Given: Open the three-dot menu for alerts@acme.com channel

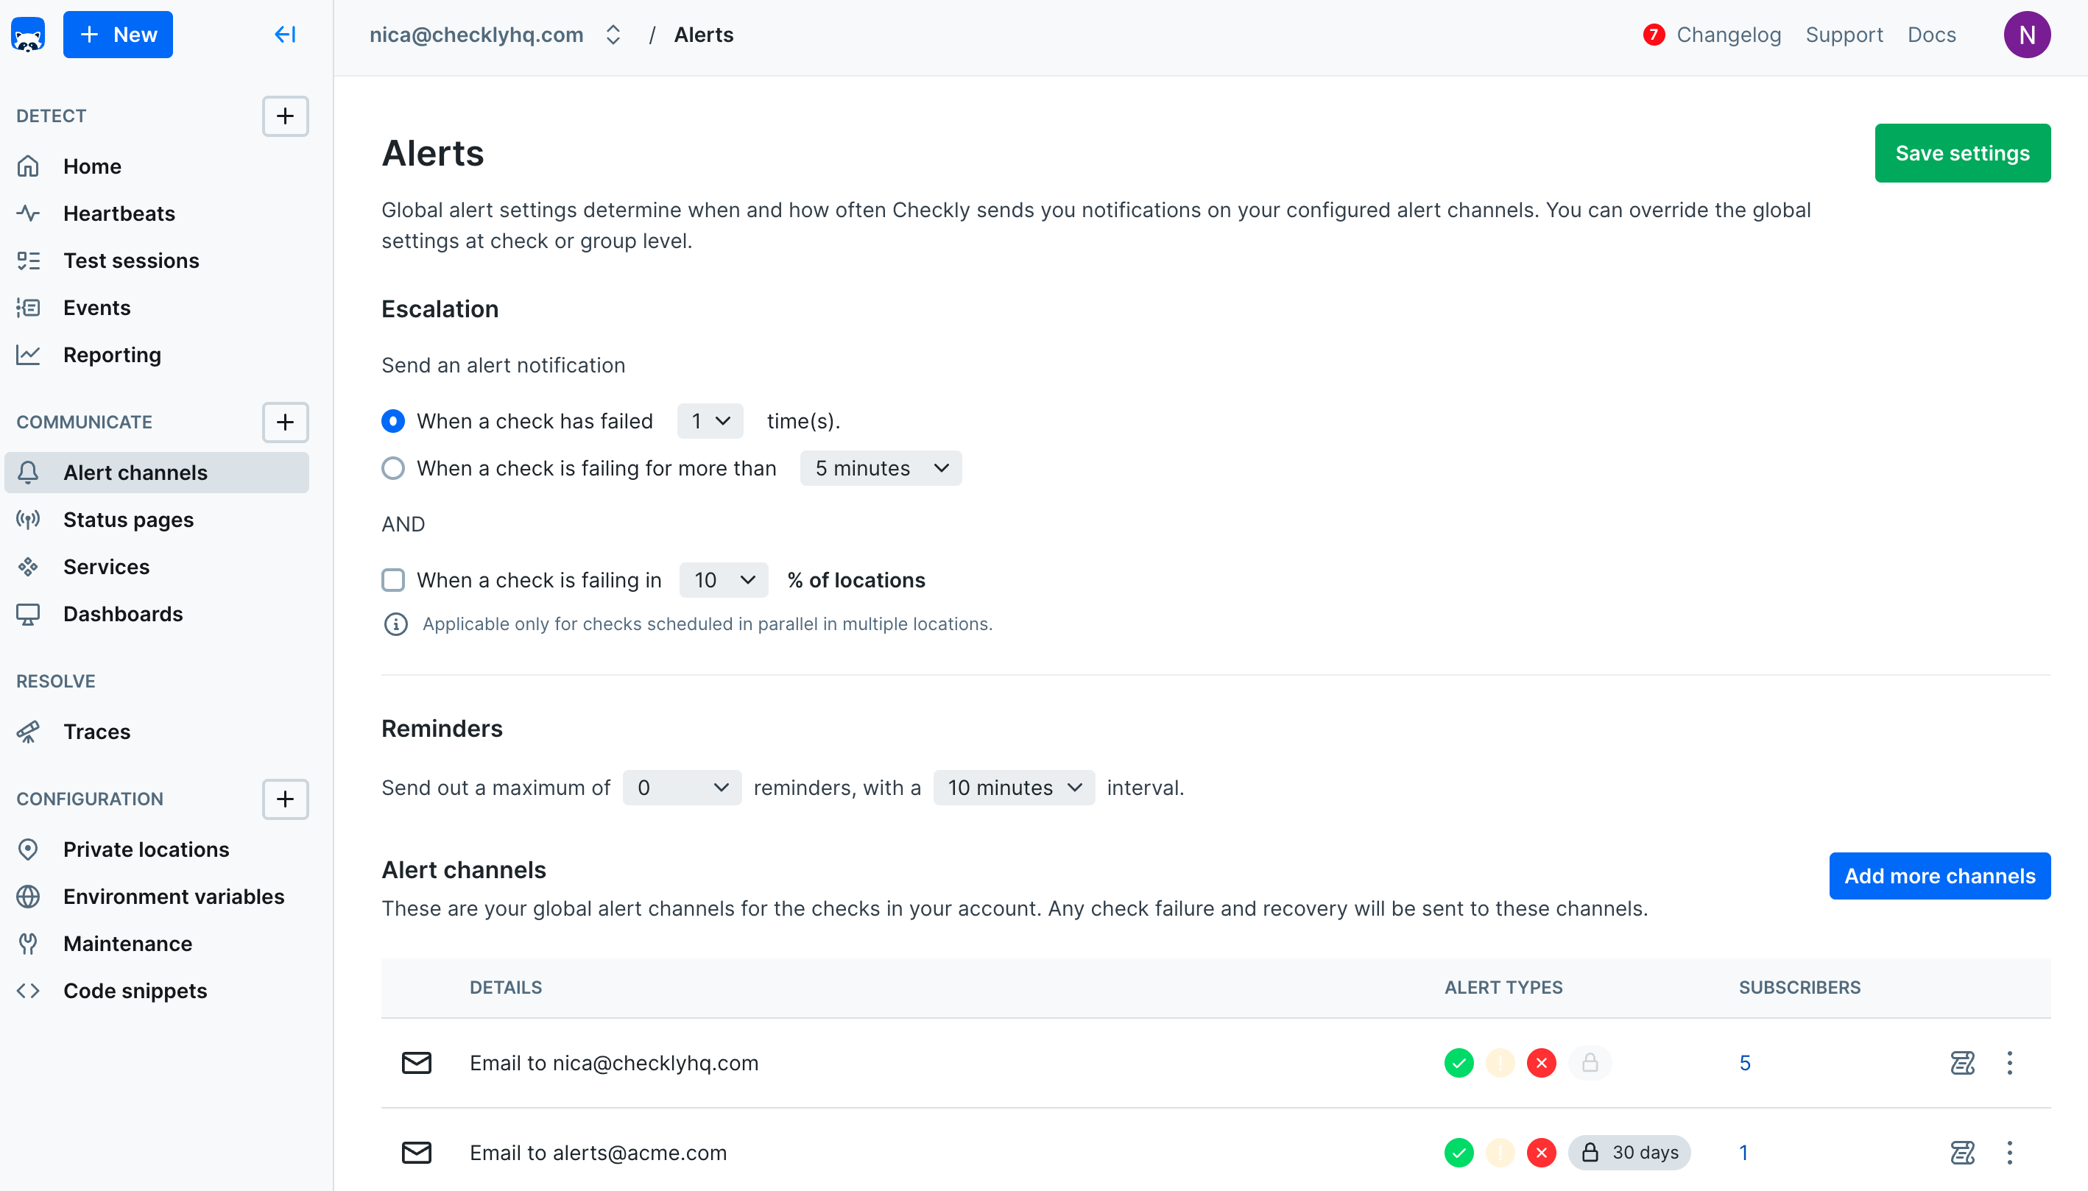Looking at the screenshot, I should pos(2010,1152).
